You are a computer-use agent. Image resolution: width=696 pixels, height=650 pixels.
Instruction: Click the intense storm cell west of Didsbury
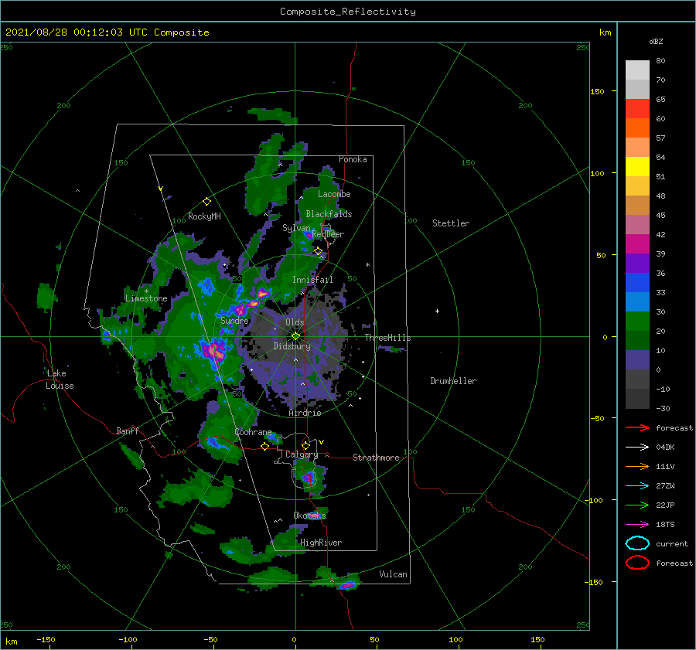(x=214, y=350)
